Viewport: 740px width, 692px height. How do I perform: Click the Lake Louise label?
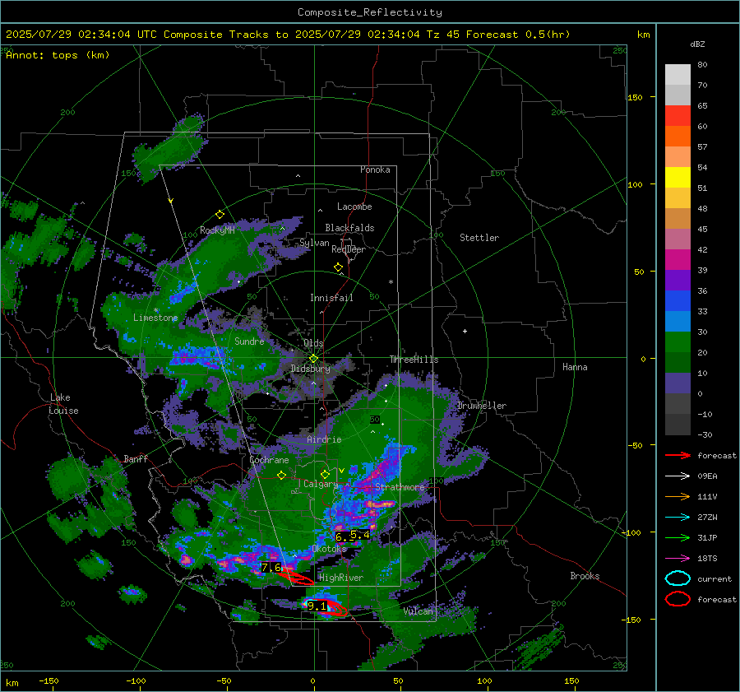[63, 404]
